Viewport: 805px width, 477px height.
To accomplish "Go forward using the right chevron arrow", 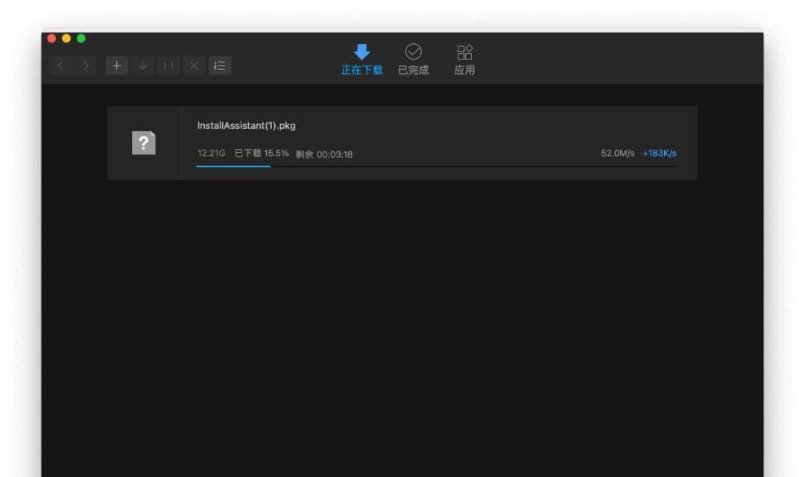I will coord(86,66).
